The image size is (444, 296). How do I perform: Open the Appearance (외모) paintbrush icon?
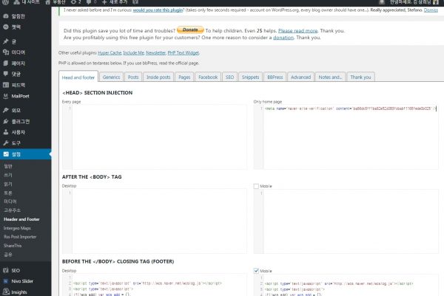tap(6, 110)
